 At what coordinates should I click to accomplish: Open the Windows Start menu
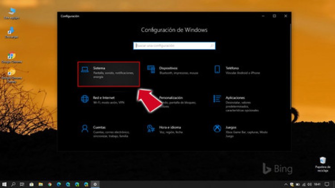pos(4,184)
